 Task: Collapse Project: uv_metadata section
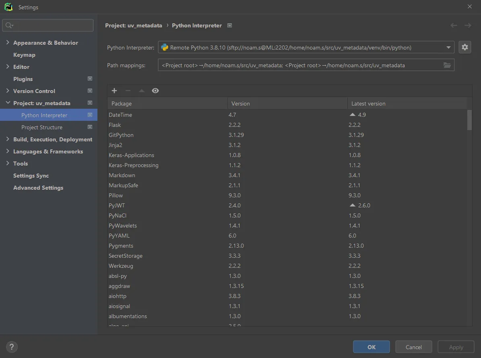coord(8,103)
